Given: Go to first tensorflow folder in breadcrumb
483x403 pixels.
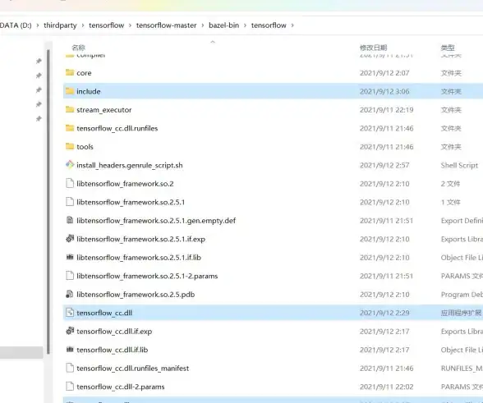Looking at the screenshot, I should click(107, 25).
